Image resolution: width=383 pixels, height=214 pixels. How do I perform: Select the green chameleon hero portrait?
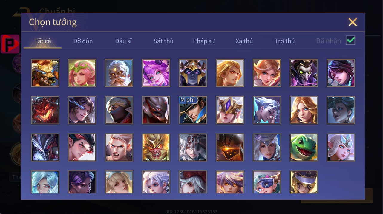tap(304, 148)
